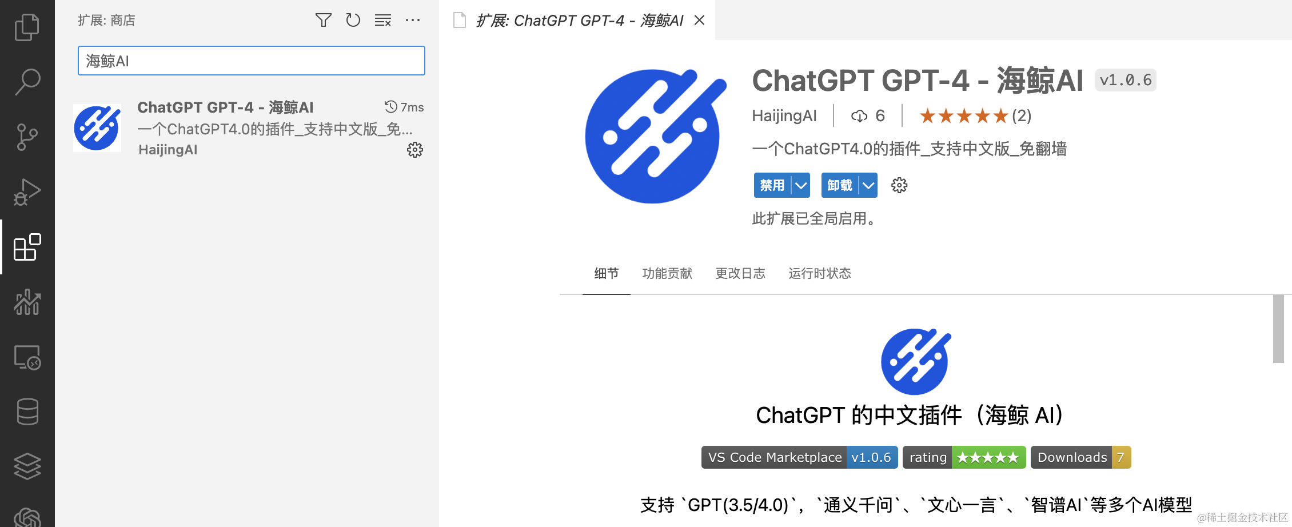Click the 卸载 button
Screen dimensions: 1292x527
[x=839, y=185]
